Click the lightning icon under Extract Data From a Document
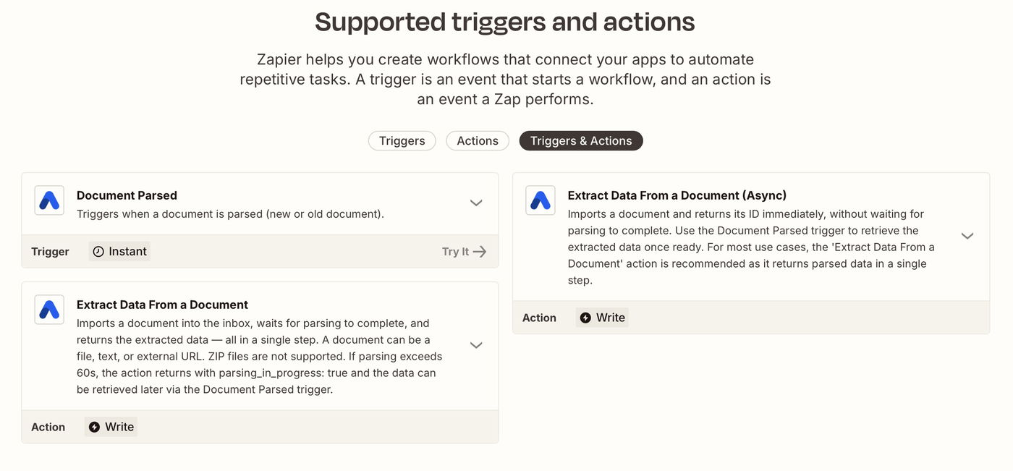 click(94, 427)
